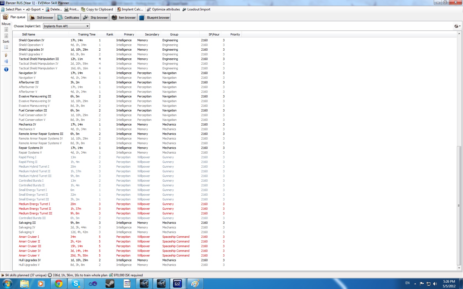Copy plan to clipboard
Image resolution: width=463 pixels, height=289 pixels.
click(97, 9)
